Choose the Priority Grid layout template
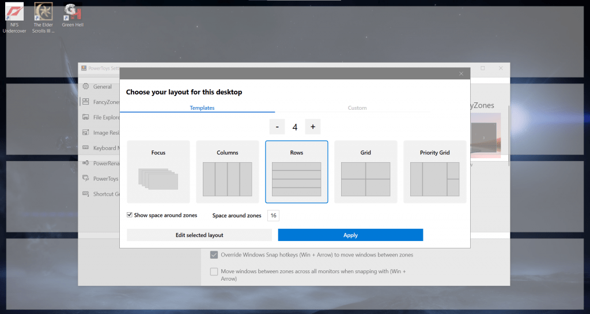The height and width of the screenshot is (314, 590). [x=434, y=172]
